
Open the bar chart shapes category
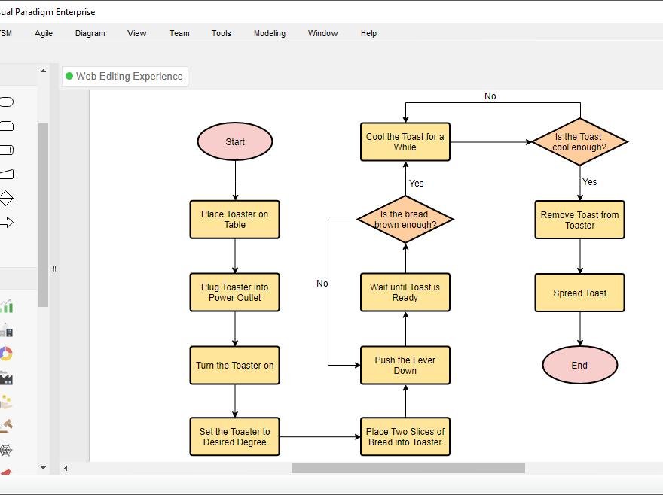point(6,306)
